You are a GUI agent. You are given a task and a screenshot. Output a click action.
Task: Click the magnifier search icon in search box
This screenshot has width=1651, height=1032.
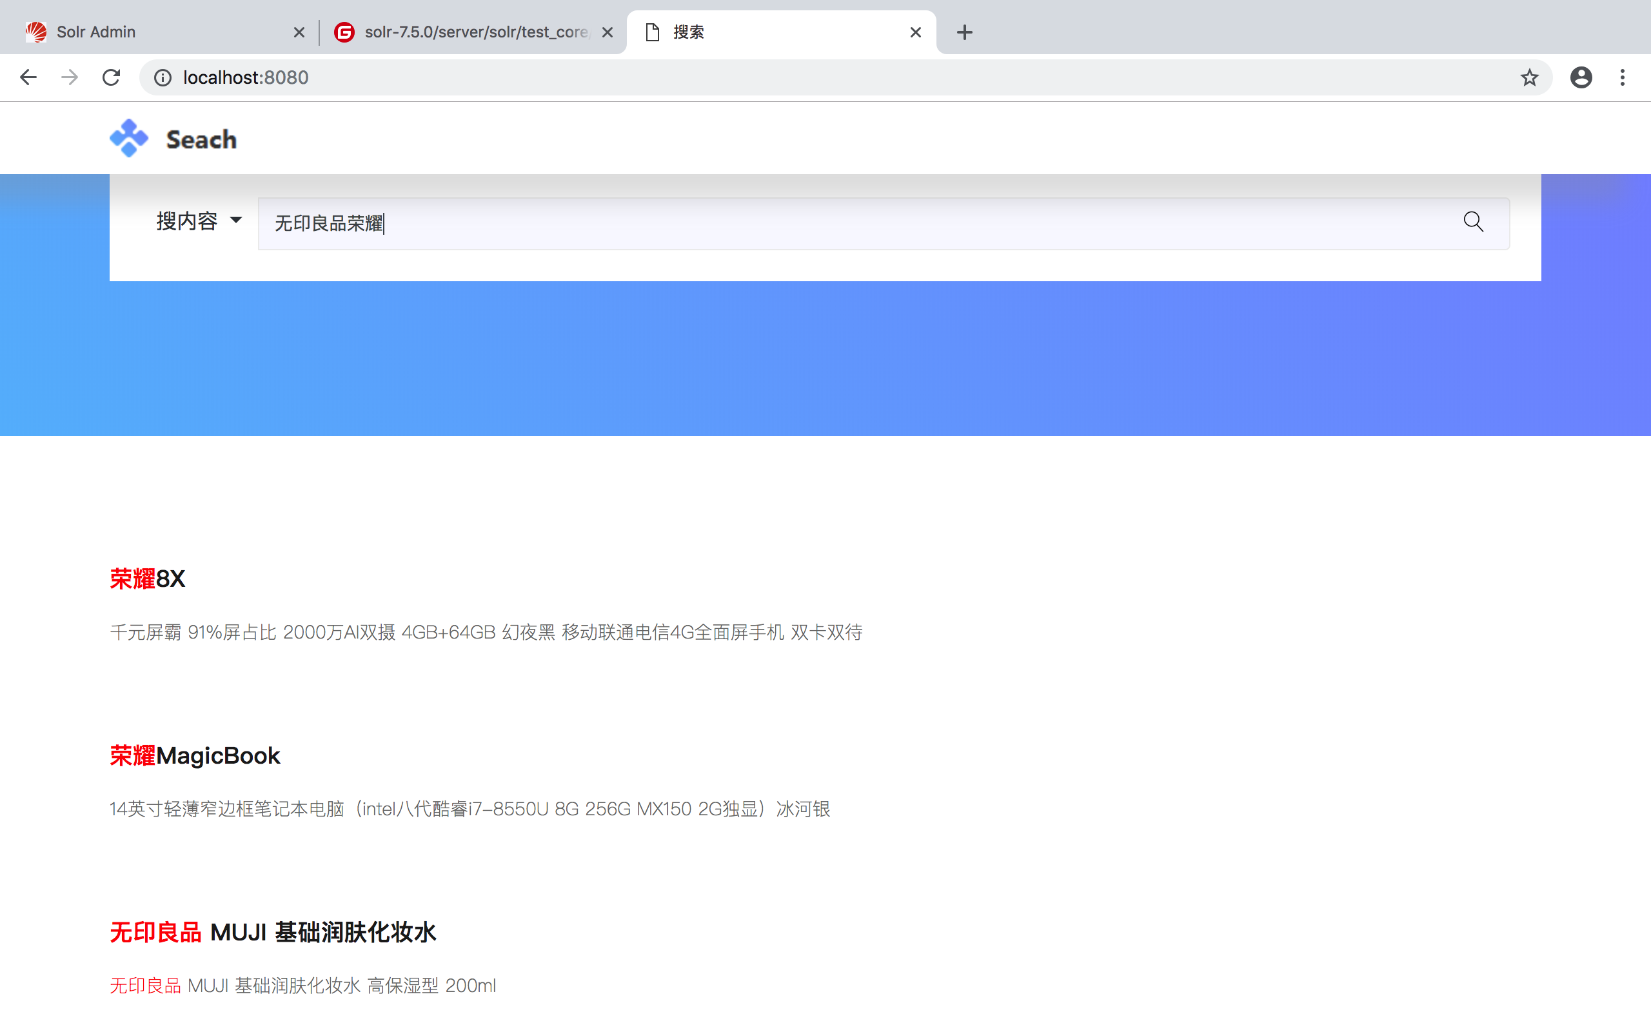[1473, 222]
